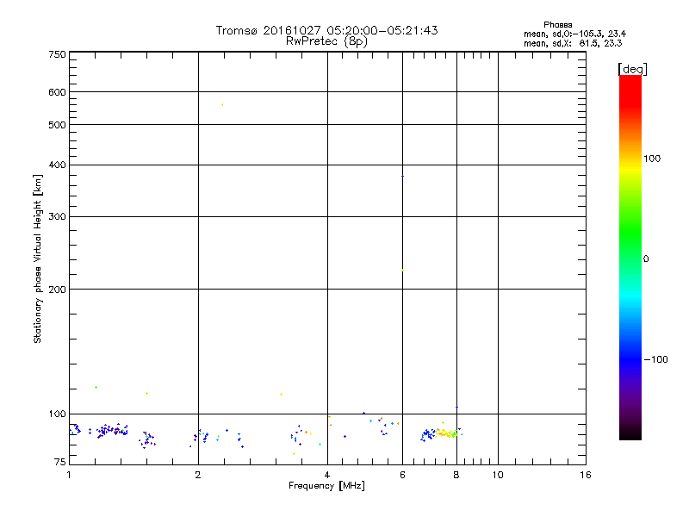The image size is (689, 517).
Task: Click the isolated yellow data point near 550 km
Action: click(222, 104)
